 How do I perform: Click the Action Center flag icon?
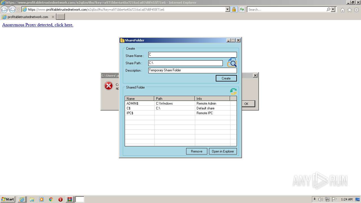click(x=334, y=199)
